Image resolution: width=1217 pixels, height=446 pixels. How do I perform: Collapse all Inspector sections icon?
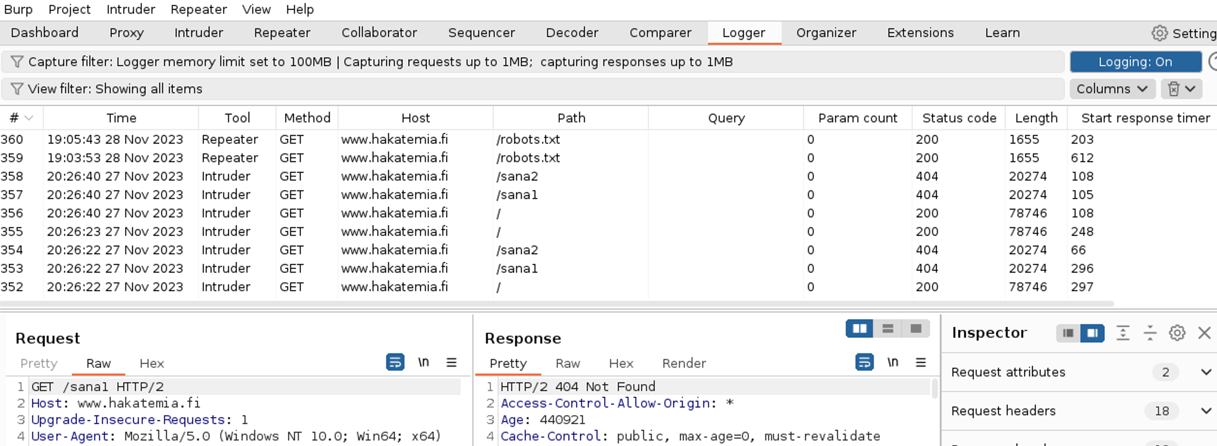click(x=1150, y=333)
